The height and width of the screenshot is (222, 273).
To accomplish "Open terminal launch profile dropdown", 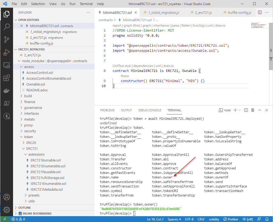I will [x=240, y=110].
